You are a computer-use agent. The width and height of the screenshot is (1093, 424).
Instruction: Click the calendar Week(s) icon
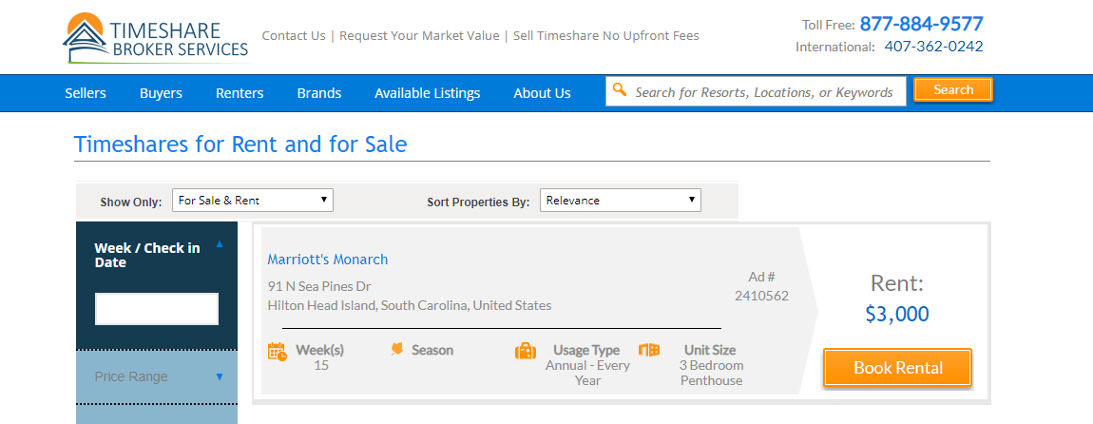[x=278, y=351]
